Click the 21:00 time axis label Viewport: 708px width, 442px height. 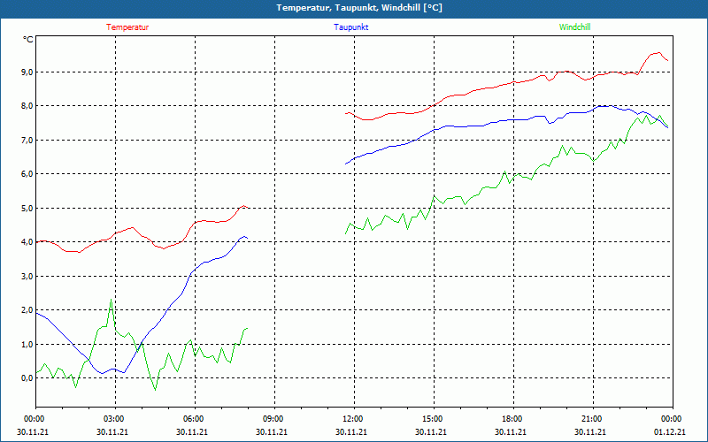tap(591, 419)
